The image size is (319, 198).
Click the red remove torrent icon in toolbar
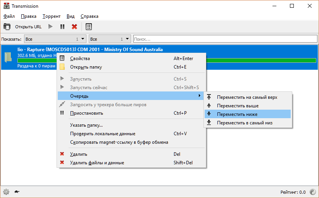74,27
